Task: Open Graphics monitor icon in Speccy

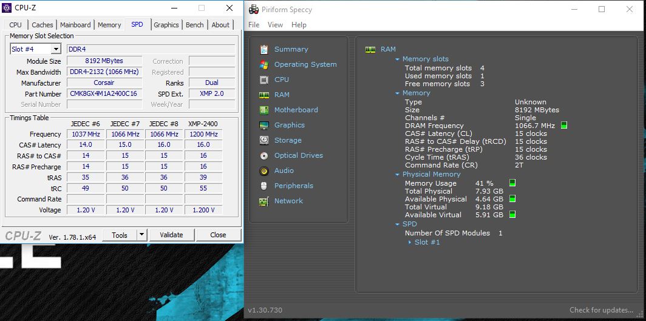Action: 264,125
